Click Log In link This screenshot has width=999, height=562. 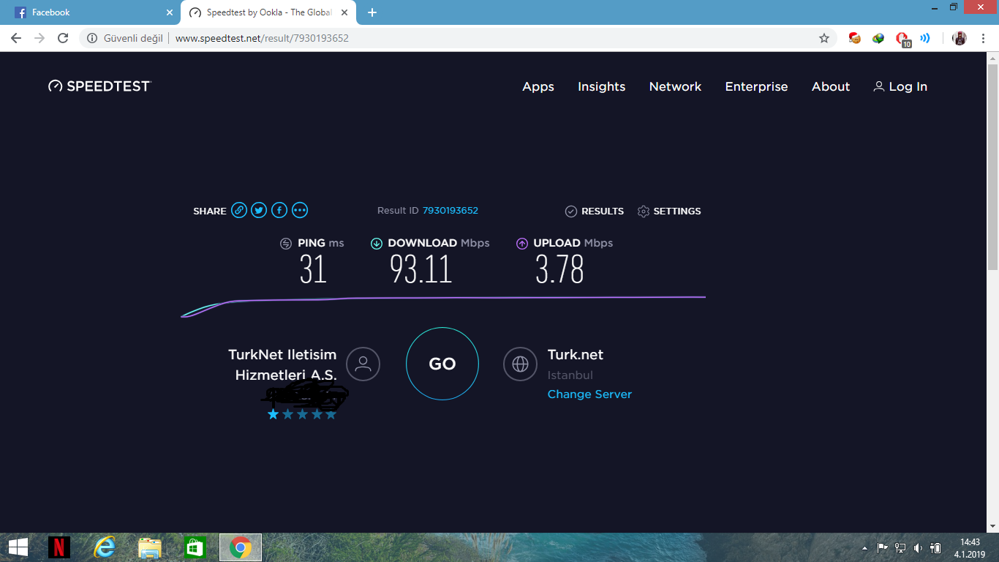(x=900, y=86)
